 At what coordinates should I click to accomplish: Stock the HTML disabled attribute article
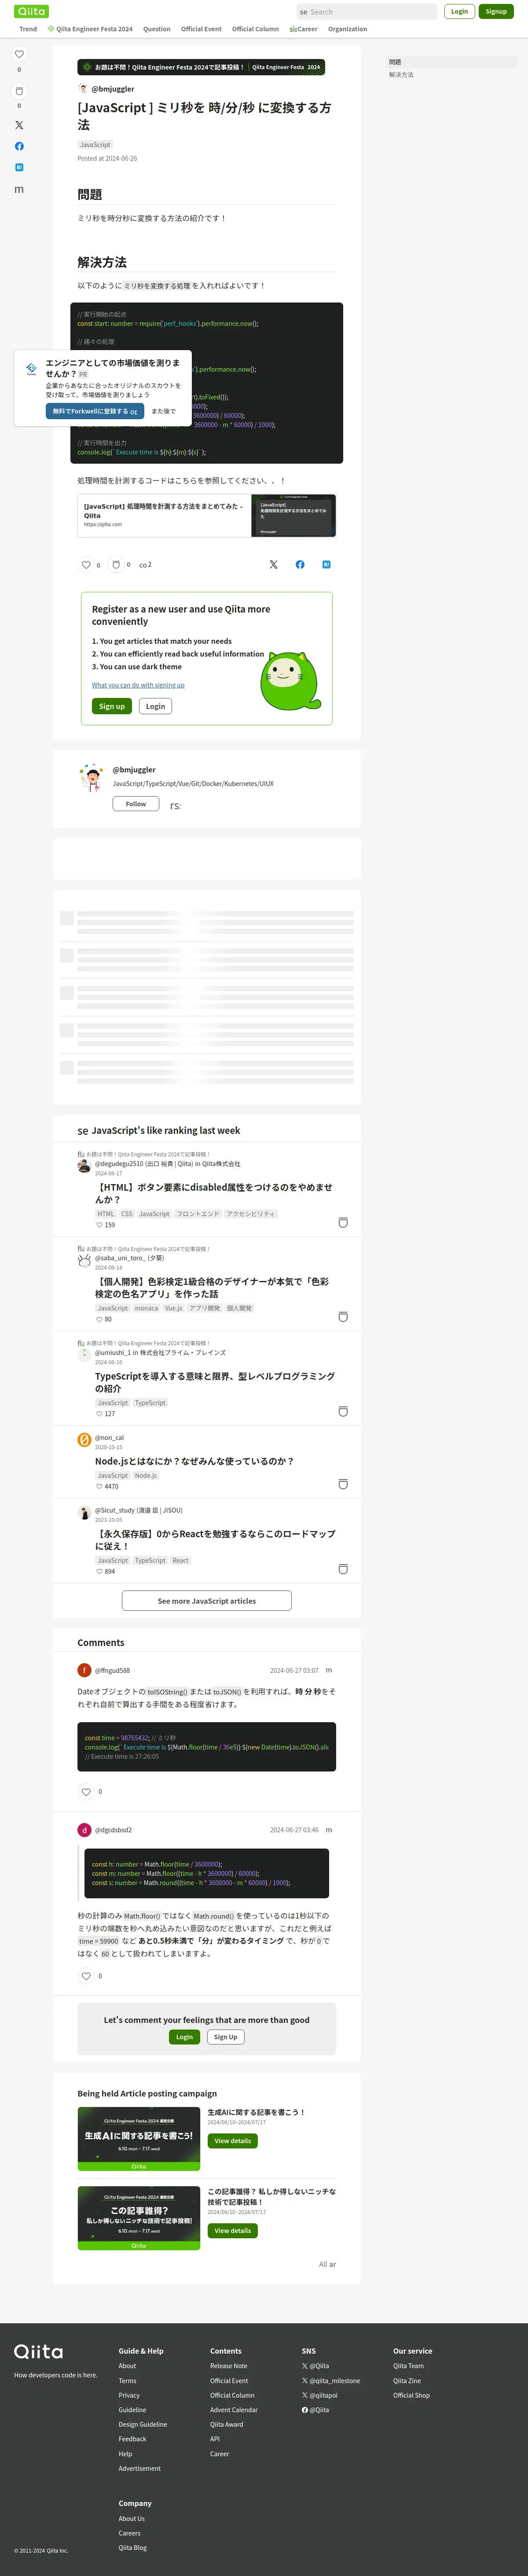click(343, 1223)
